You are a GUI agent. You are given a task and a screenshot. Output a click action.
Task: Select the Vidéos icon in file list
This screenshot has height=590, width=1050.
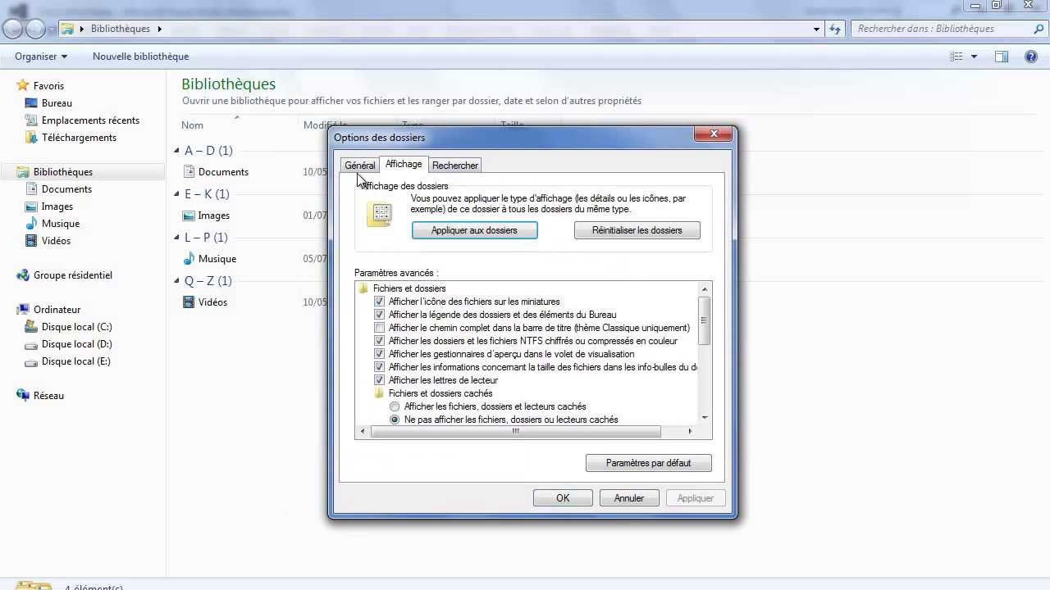(189, 302)
